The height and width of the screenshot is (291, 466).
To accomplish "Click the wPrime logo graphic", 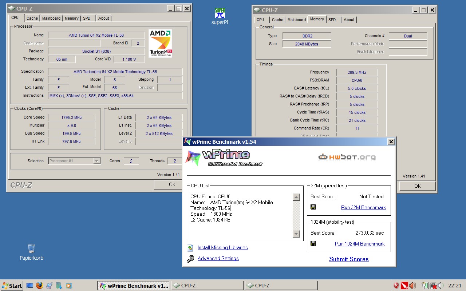I will pyautogui.click(x=223, y=157).
